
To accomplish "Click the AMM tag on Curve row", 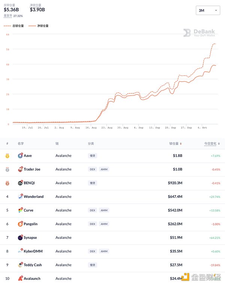I will pos(104,210).
